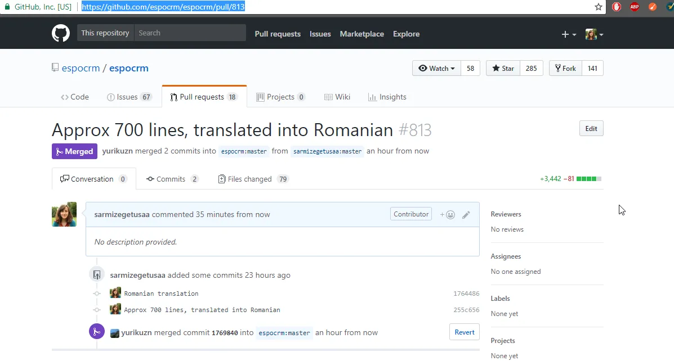Screen dimensions: 674x361
Task: Click the Reviewers sidebar heading
Action: coord(506,214)
